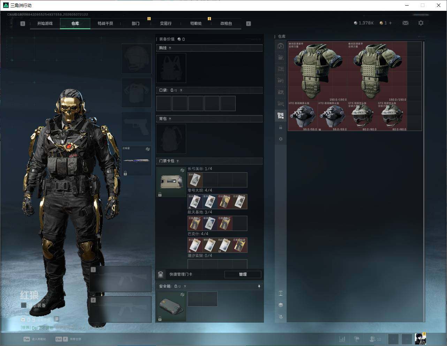The image size is (447, 346).
Task: Open the 特勤处 tab
Action: pos(196,23)
